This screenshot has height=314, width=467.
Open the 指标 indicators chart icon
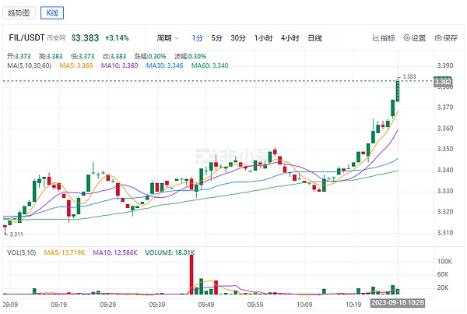pos(376,37)
